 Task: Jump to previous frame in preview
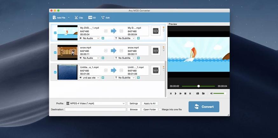click(171, 93)
